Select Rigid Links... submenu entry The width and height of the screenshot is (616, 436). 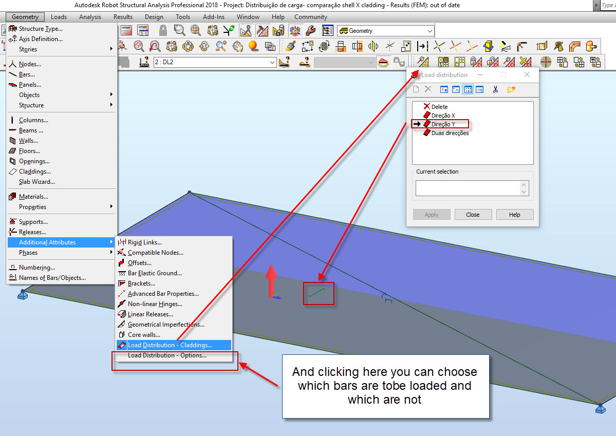pyautogui.click(x=173, y=242)
